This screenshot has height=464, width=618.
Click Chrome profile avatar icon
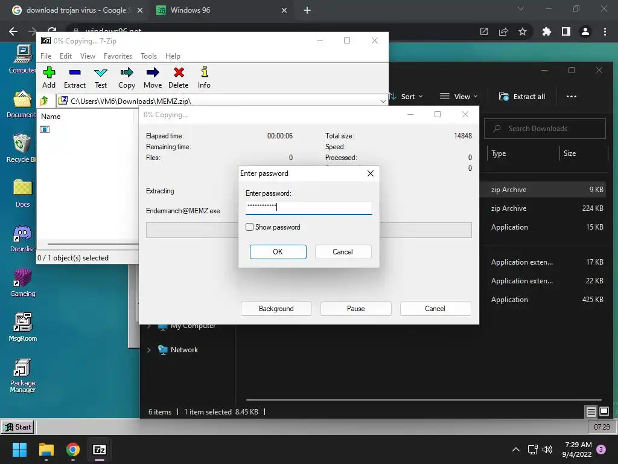585,31
